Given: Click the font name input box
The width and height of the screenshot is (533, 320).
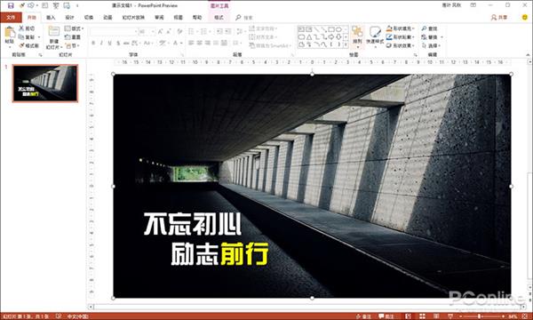Looking at the screenshot, I should coord(112,32).
